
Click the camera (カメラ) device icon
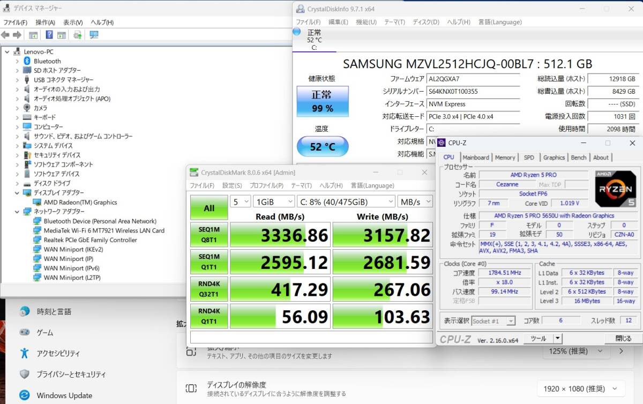coord(27,108)
